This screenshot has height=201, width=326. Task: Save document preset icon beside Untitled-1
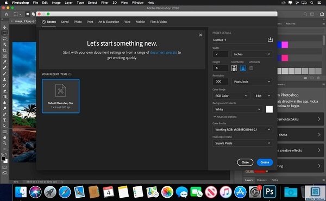coord(270,40)
